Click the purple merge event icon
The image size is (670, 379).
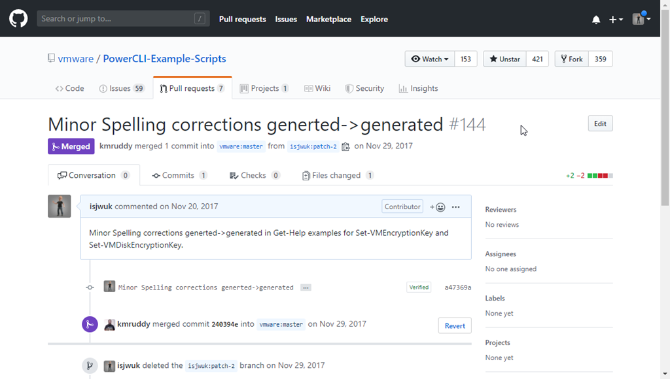[x=90, y=324]
